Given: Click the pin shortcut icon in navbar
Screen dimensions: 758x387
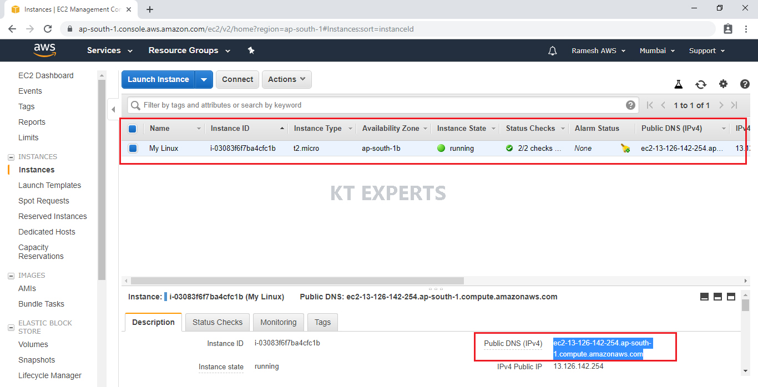Looking at the screenshot, I should tap(251, 50).
